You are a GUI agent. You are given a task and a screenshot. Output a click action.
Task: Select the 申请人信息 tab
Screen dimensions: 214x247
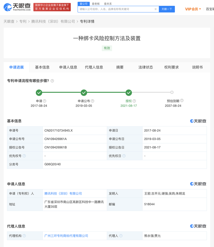[68, 67]
